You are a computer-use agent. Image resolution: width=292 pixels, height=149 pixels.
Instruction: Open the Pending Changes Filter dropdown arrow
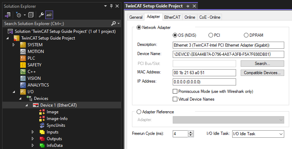(24, 15)
